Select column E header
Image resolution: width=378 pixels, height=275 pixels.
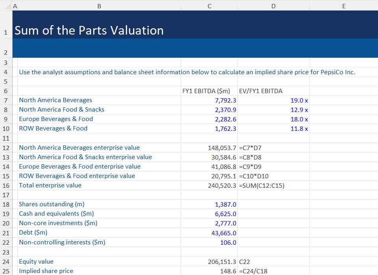click(x=343, y=6)
